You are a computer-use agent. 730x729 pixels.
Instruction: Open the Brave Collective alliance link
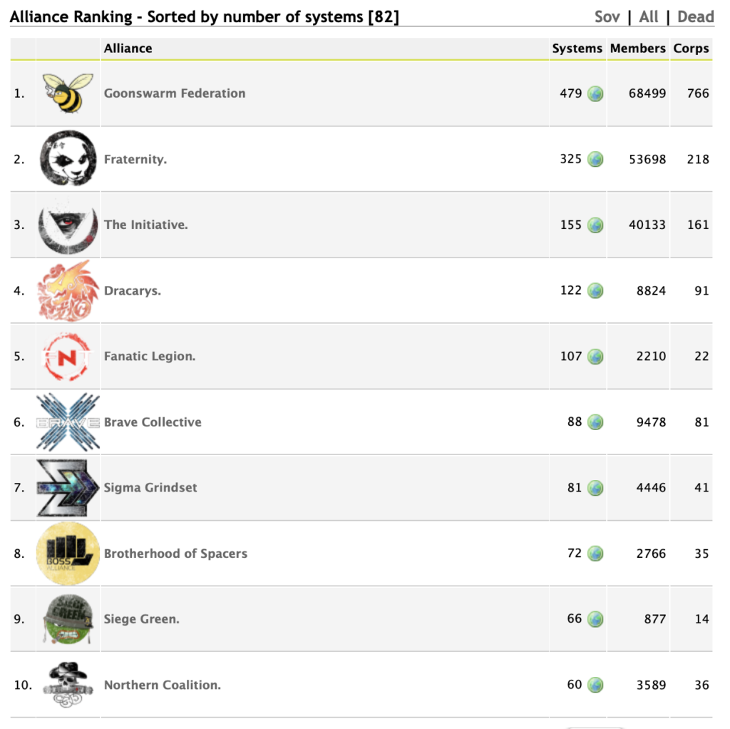pos(153,422)
